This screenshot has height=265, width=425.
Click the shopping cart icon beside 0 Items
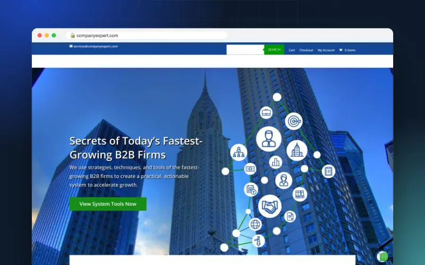pos(341,50)
